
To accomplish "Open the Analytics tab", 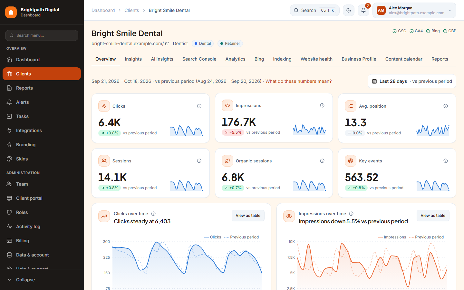I will (236, 59).
